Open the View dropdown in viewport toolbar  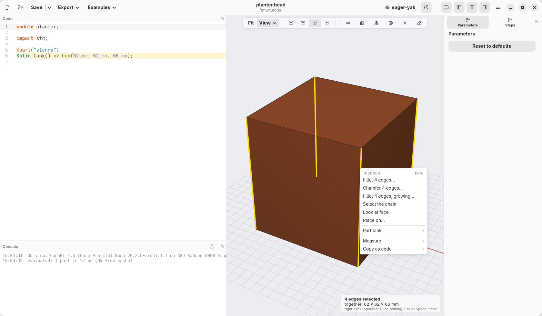pyautogui.click(x=268, y=23)
